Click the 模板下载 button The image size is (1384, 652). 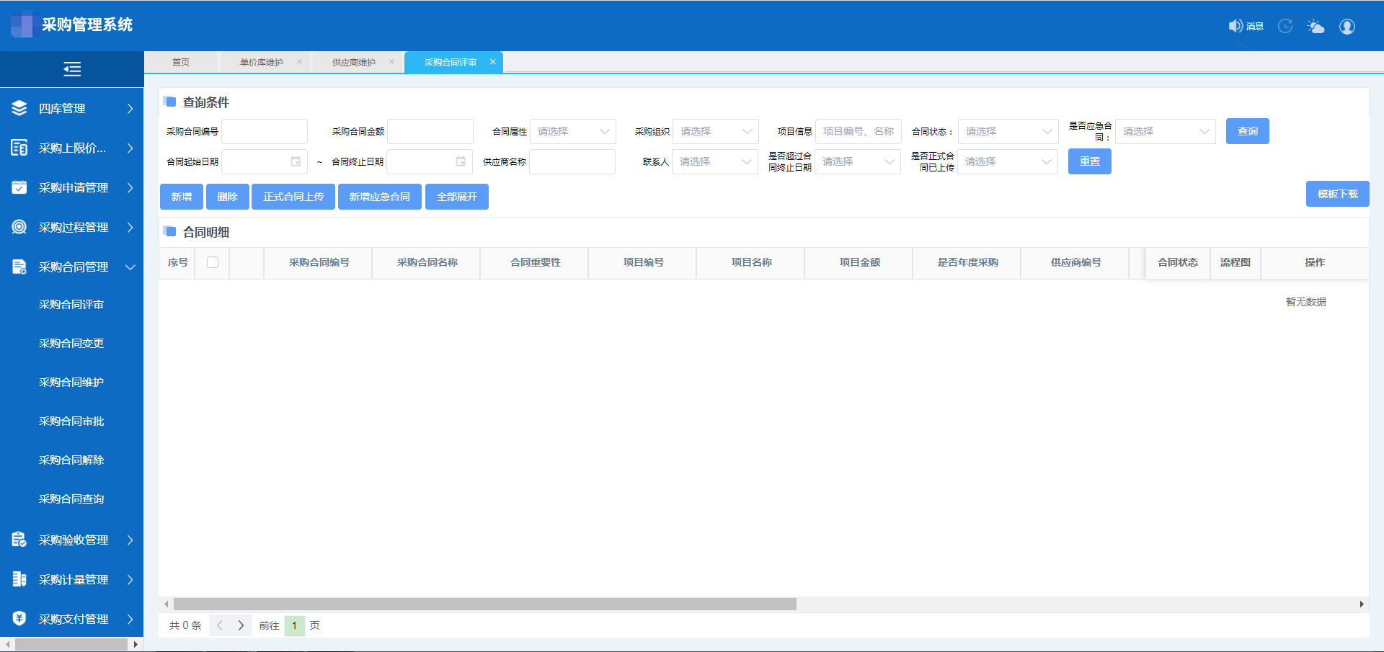pyautogui.click(x=1338, y=194)
